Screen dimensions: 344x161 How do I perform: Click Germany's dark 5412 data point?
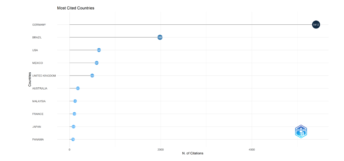click(x=316, y=25)
